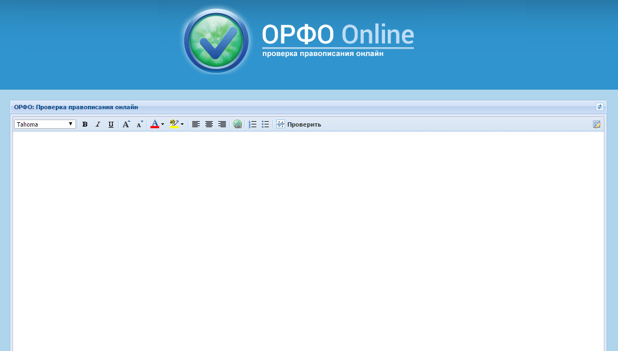Viewport: 618px width, 351px height.
Task: Increase the text font size
Action: click(x=126, y=124)
